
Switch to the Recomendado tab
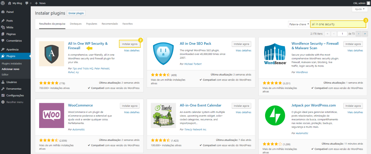(110, 24)
